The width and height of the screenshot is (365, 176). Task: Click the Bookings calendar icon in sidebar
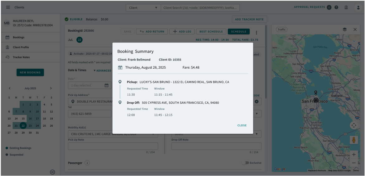[x=7, y=37]
